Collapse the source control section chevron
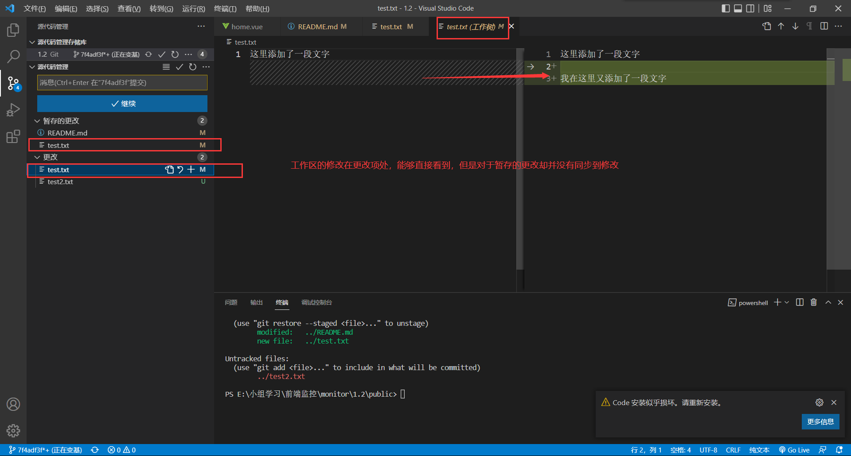 [32, 67]
